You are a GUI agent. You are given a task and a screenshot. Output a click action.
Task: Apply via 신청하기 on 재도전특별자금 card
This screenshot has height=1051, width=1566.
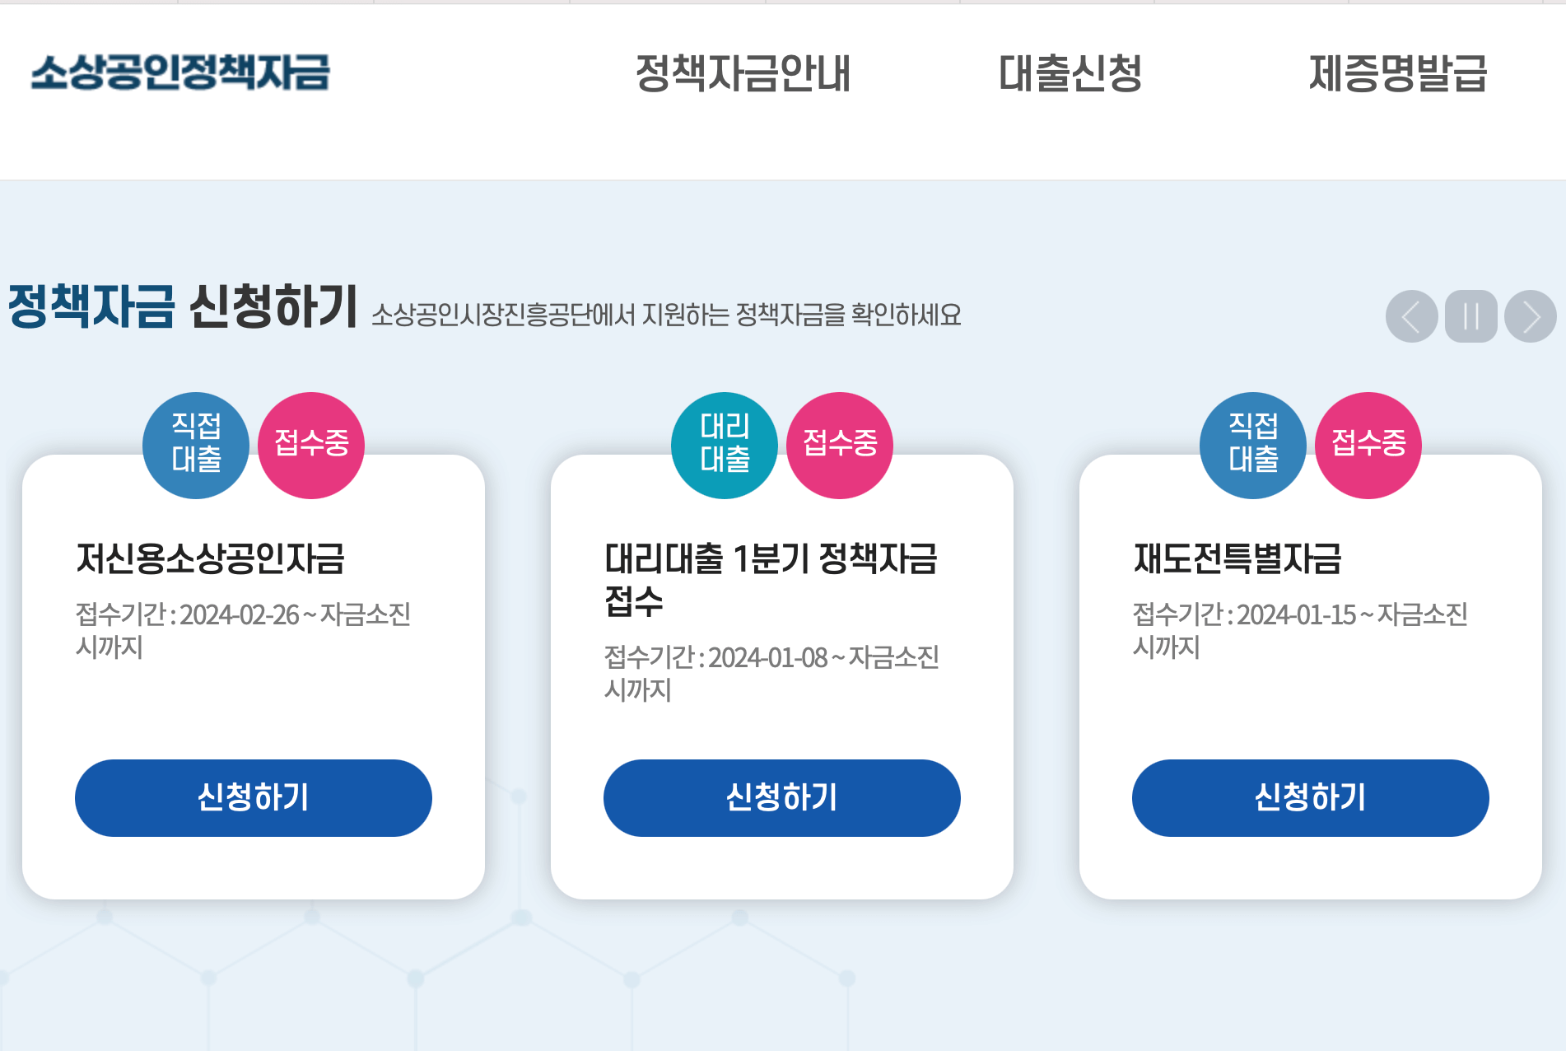click(1309, 797)
